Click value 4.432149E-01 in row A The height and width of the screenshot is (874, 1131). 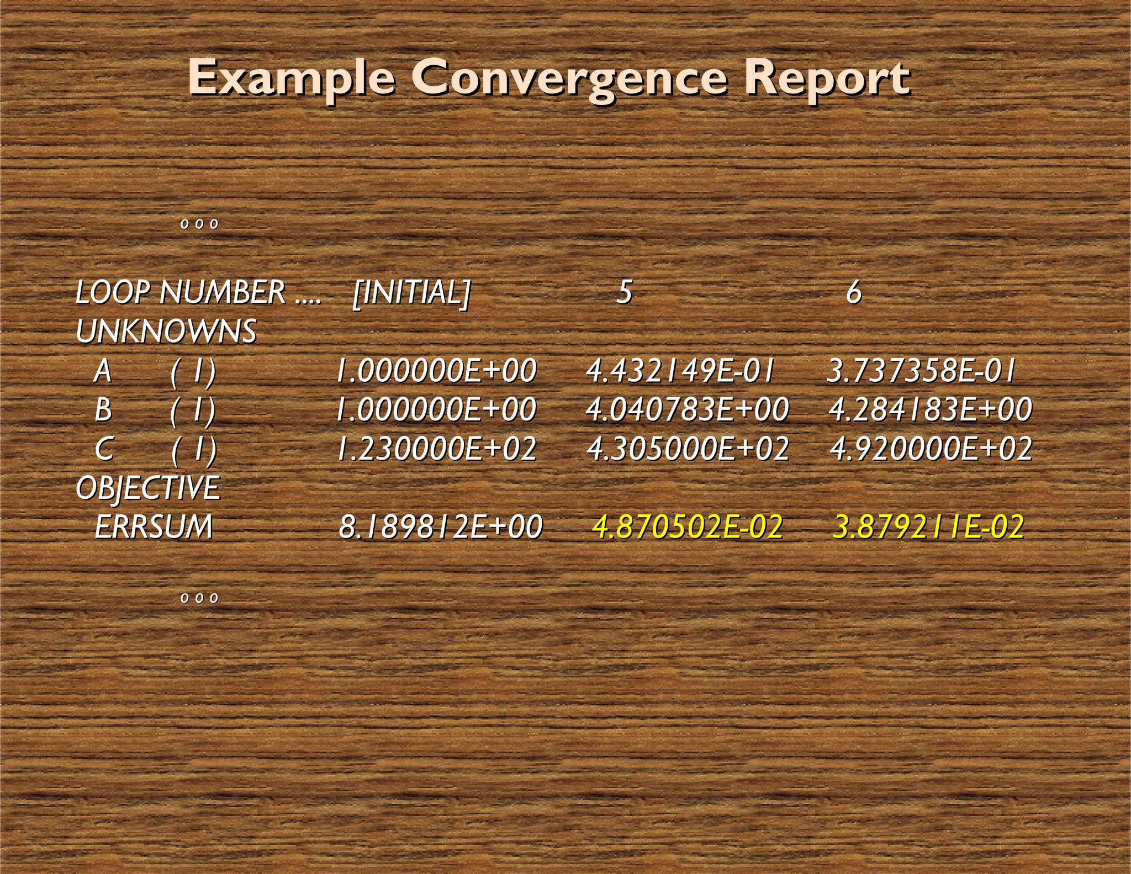(680, 370)
